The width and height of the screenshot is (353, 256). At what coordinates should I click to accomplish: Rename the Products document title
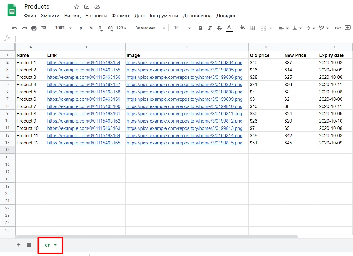[37, 6]
